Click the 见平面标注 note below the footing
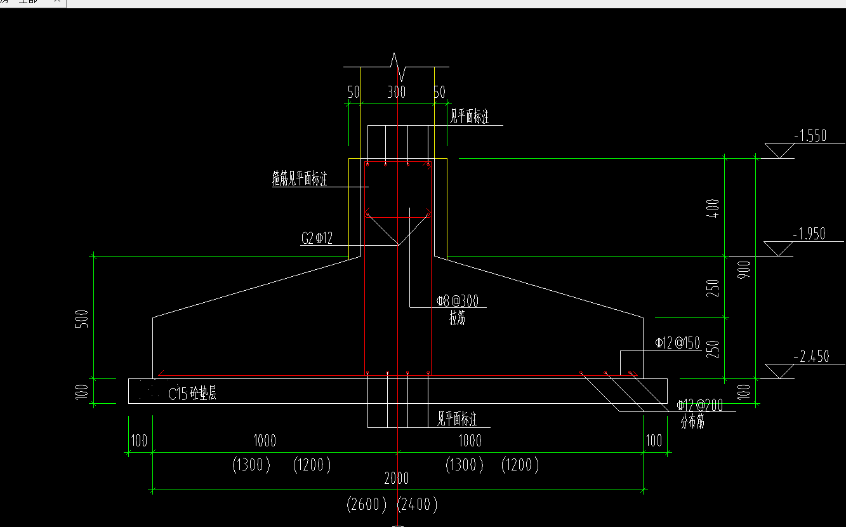Viewport: 846px width, 527px height. pos(457,419)
